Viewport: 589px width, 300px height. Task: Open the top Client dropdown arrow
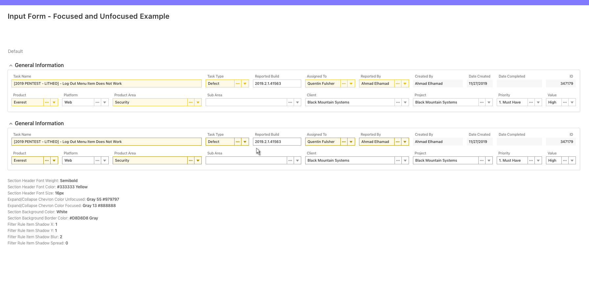pyautogui.click(x=405, y=102)
